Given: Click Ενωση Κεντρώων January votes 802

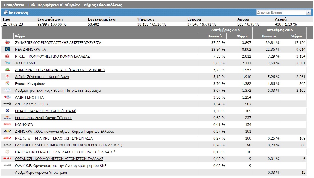Looking at the screenshot, I should click(x=302, y=84).
